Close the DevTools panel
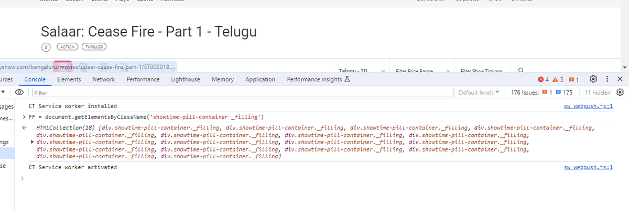Screen dimensions: 629x211 pos(620,79)
